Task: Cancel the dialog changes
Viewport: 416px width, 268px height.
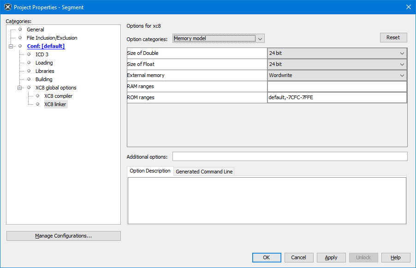Action: pyautogui.click(x=299, y=257)
